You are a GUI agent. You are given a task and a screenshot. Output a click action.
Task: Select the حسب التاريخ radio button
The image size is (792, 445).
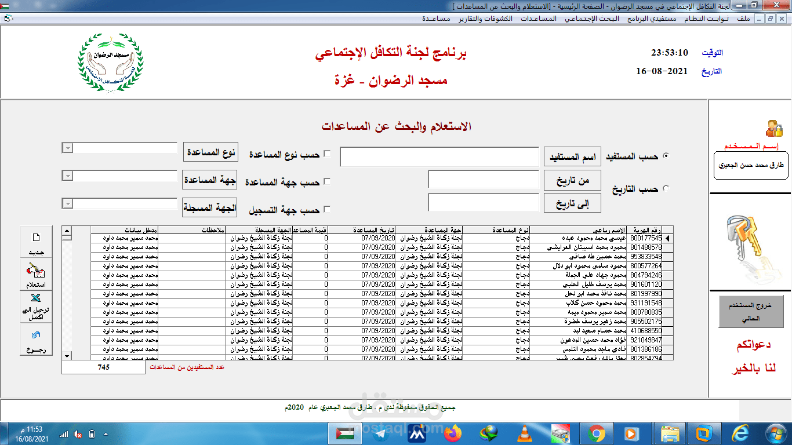[x=666, y=188]
